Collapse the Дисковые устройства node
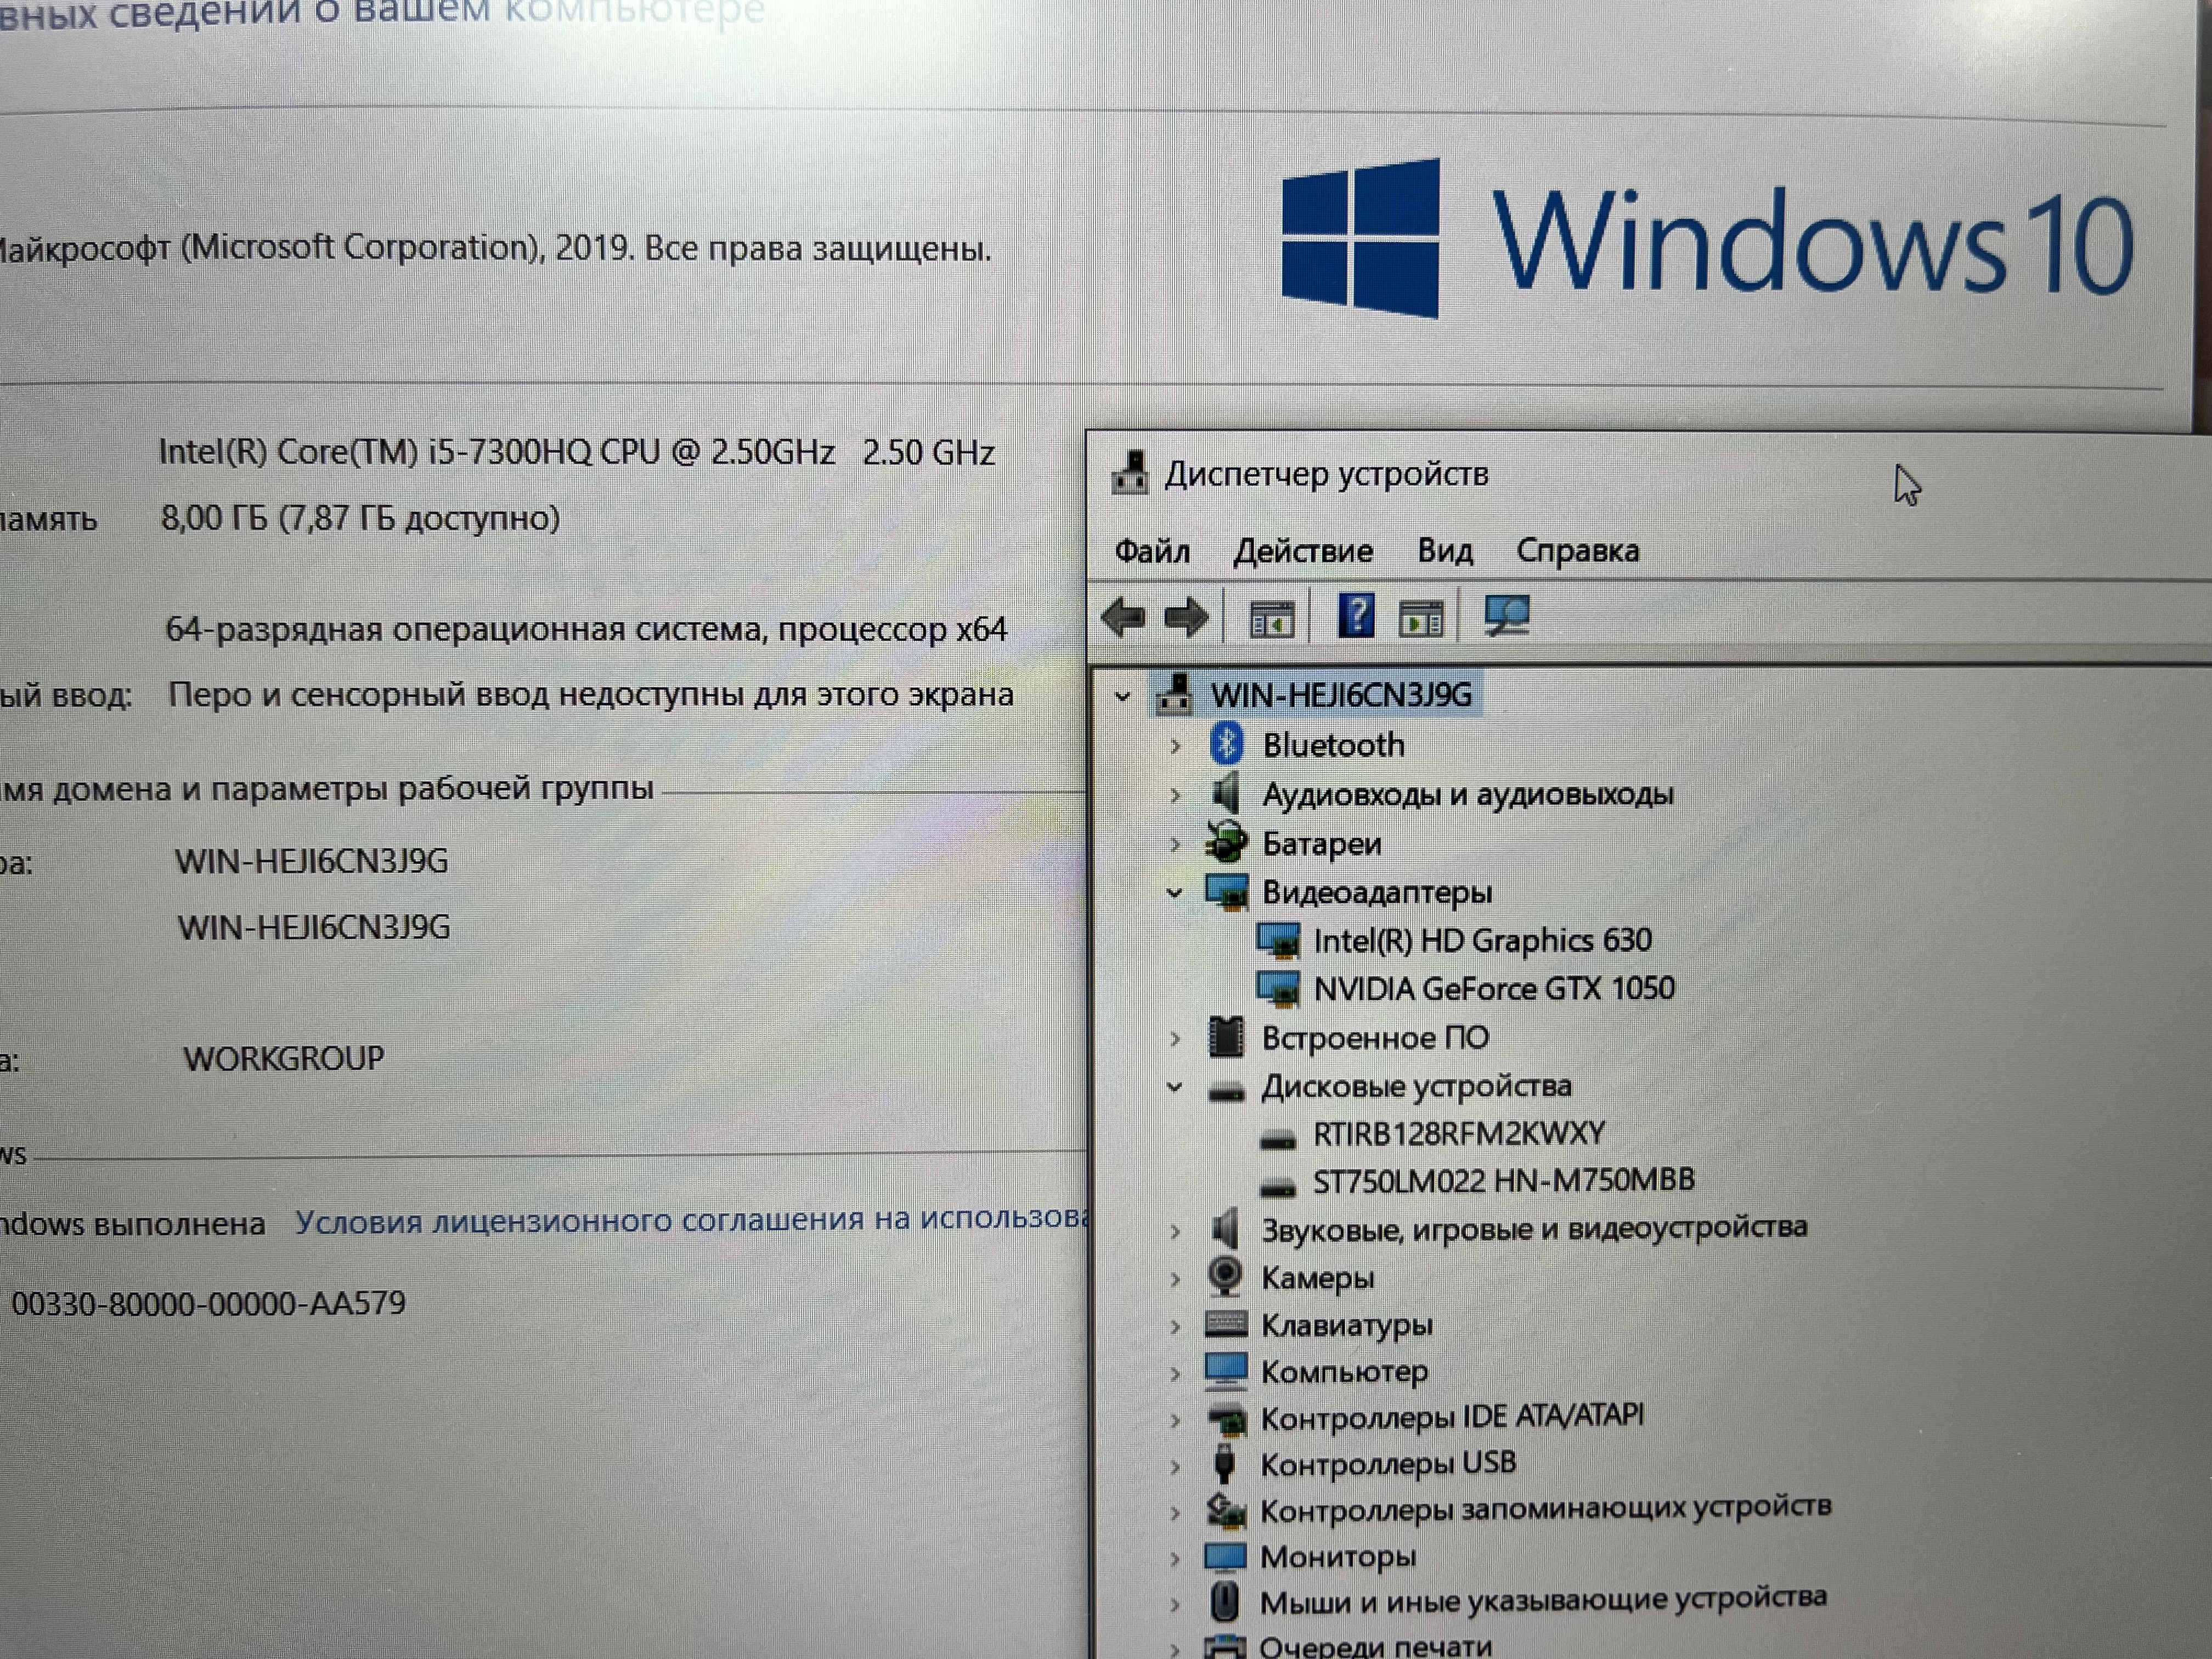The width and height of the screenshot is (2212, 1659). point(1175,1087)
